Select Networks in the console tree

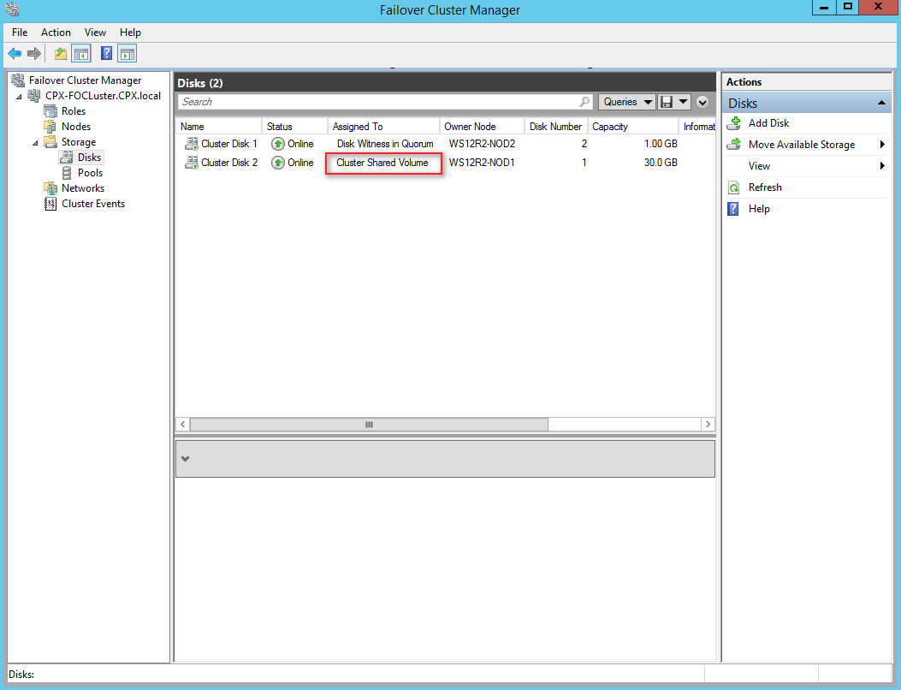(x=83, y=188)
